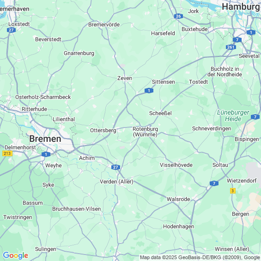Screen dimensions: 261x261
Task: Click the Map data copyright attribution text
Action: [x=200, y=257]
